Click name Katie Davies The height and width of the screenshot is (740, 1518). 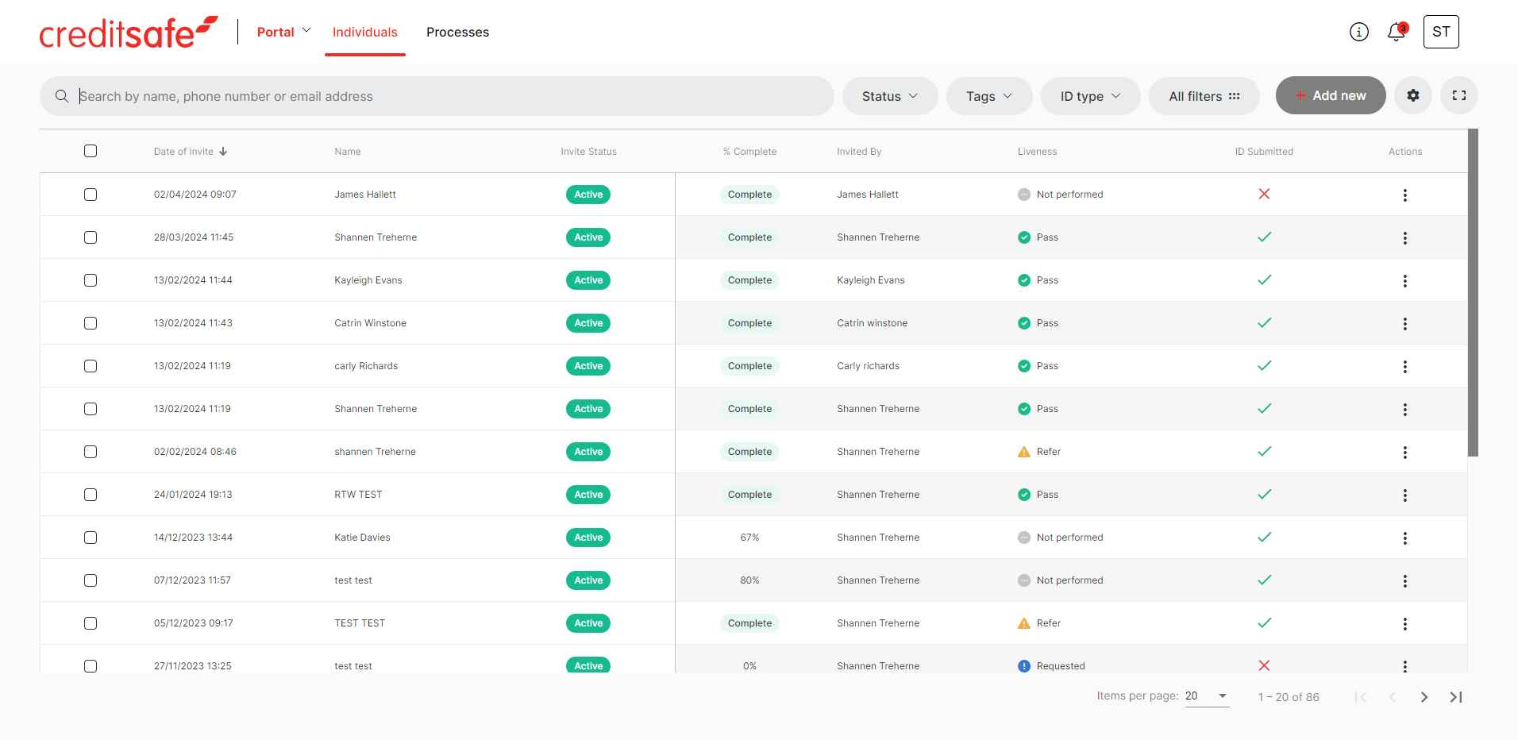(x=362, y=538)
